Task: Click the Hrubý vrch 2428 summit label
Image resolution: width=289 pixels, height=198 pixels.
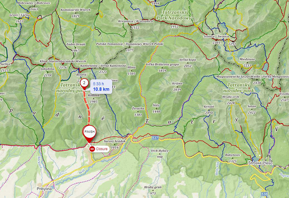Action: [231, 100]
